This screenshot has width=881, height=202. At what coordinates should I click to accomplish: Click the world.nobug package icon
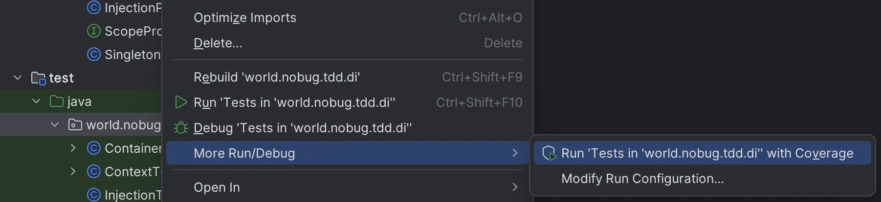click(x=75, y=125)
